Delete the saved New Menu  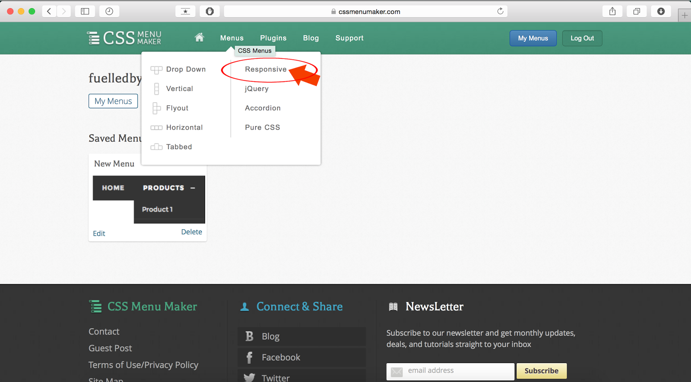tap(192, 232)
